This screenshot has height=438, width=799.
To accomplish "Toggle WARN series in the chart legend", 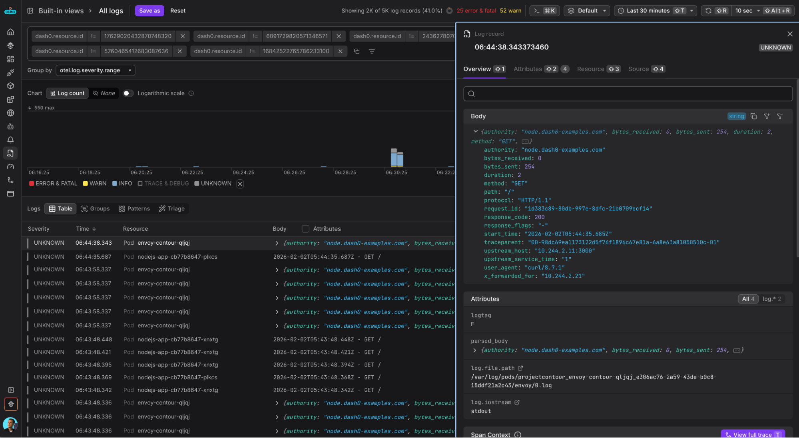I will (x=95, y=184).
